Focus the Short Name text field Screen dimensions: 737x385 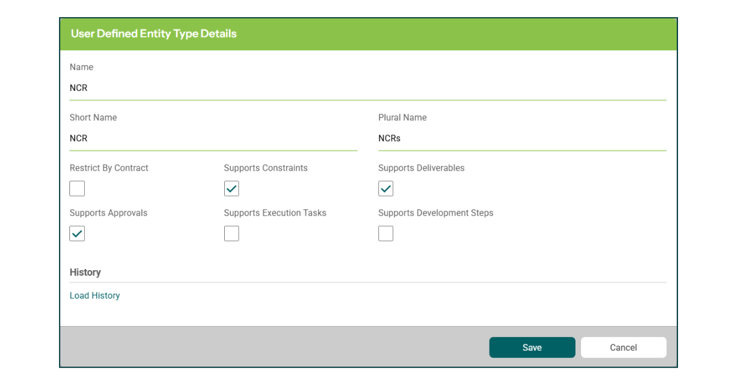[213, 139]
